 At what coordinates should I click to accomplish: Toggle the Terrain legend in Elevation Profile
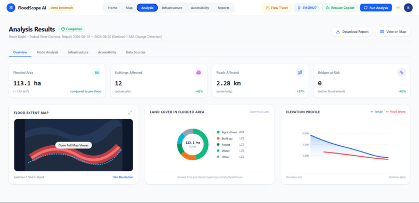pos(377,112)
